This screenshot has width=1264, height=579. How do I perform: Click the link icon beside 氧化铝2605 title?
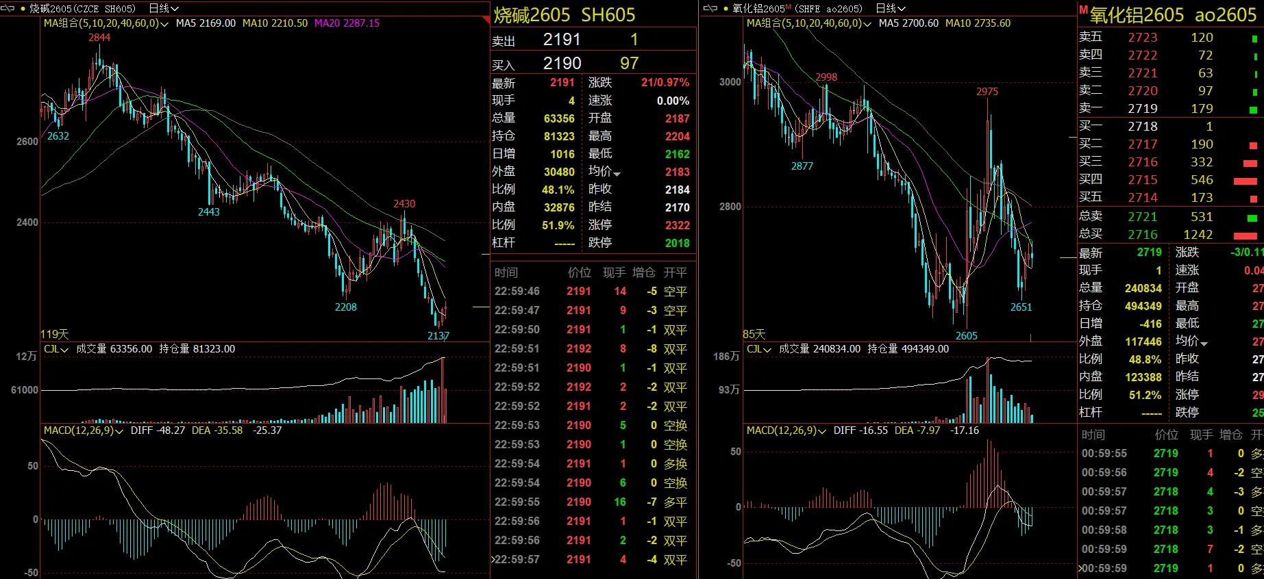710,8
